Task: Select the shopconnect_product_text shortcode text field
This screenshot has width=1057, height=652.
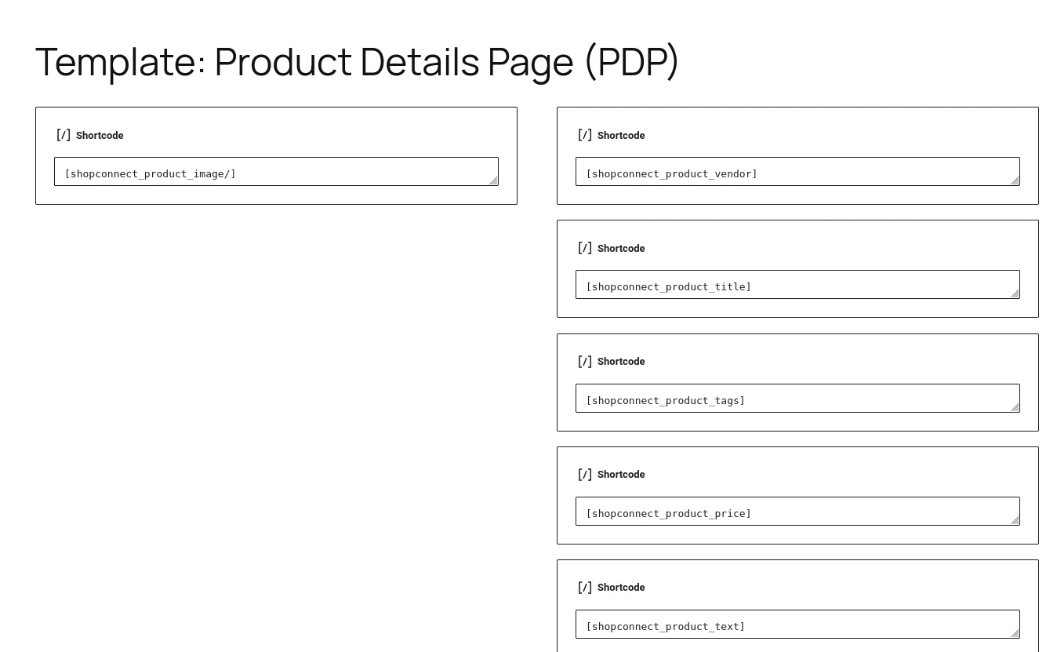Action: (797, 624)
